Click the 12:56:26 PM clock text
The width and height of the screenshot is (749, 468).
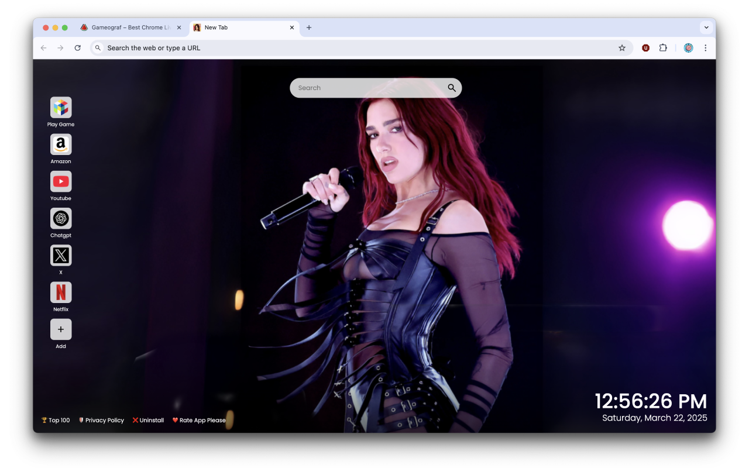point(651,401)
